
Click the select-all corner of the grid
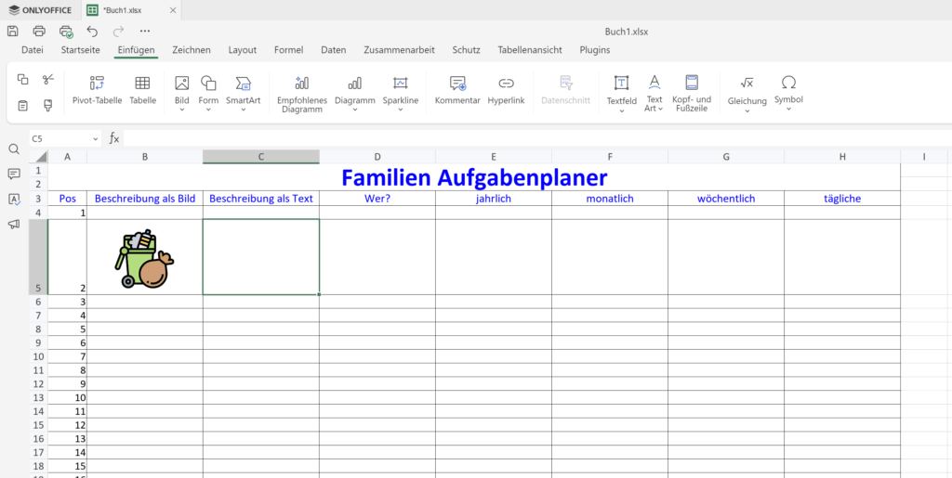[x=38, y=157]
